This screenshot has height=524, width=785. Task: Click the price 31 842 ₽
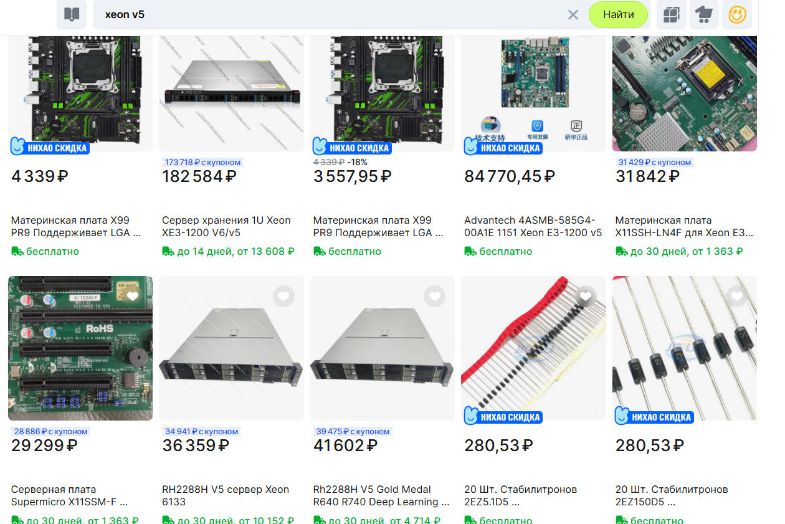[x=647, y=176]
